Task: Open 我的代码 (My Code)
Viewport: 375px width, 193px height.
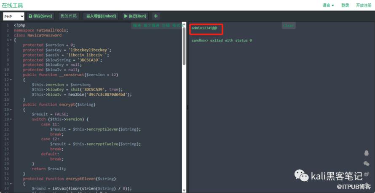Action: pyautogui.click(x=68, y=16)
